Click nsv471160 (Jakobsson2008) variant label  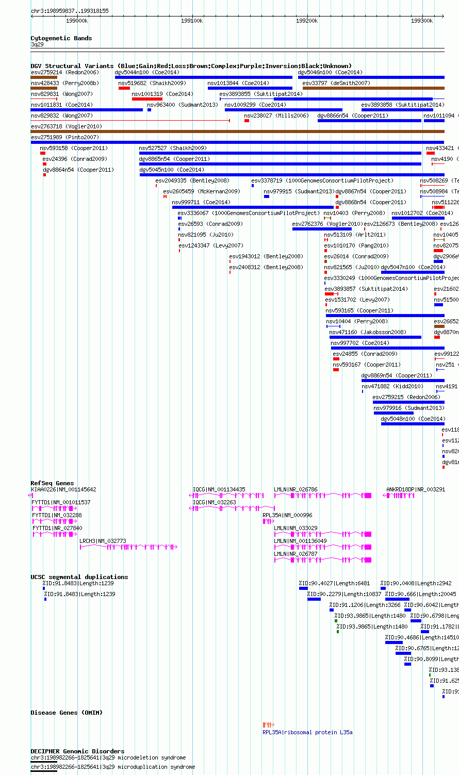pyautogui.click(x=368, y=332)
